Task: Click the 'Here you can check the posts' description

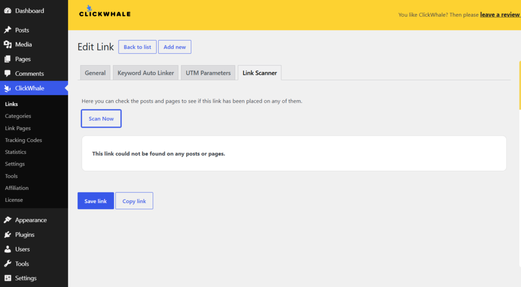Action: pos(192,101)
